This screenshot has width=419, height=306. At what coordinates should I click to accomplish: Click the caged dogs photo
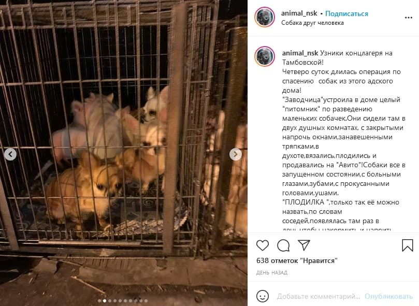click(x=124, y=153)
